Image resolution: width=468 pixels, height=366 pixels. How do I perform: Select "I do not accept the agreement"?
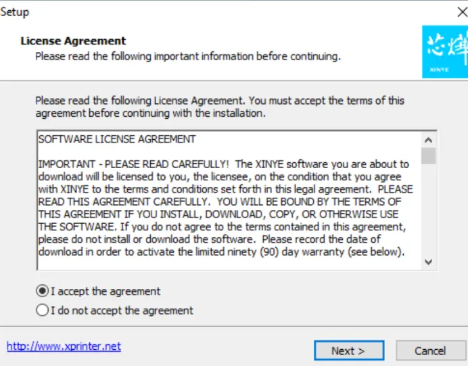[x=43, y=311]
